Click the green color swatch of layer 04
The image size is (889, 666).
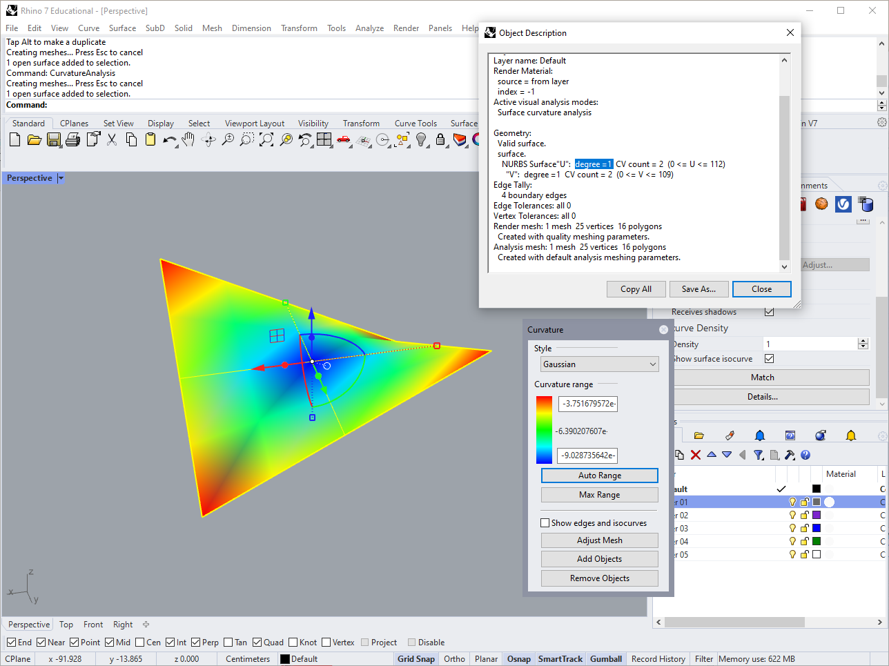click(817, 542)
